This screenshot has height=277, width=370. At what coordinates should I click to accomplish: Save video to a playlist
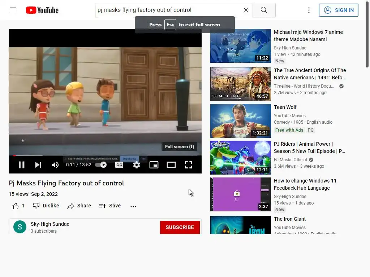tap(110, 206)
